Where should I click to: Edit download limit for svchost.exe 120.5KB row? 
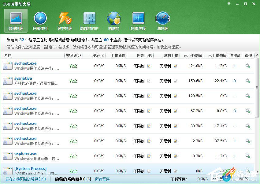tap(149, 96)
